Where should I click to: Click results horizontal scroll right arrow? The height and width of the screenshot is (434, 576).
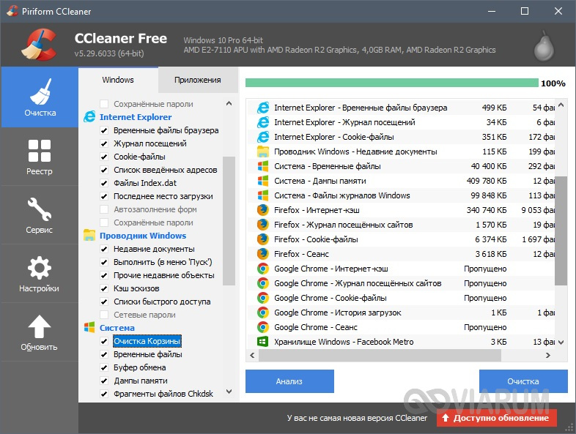547,355
